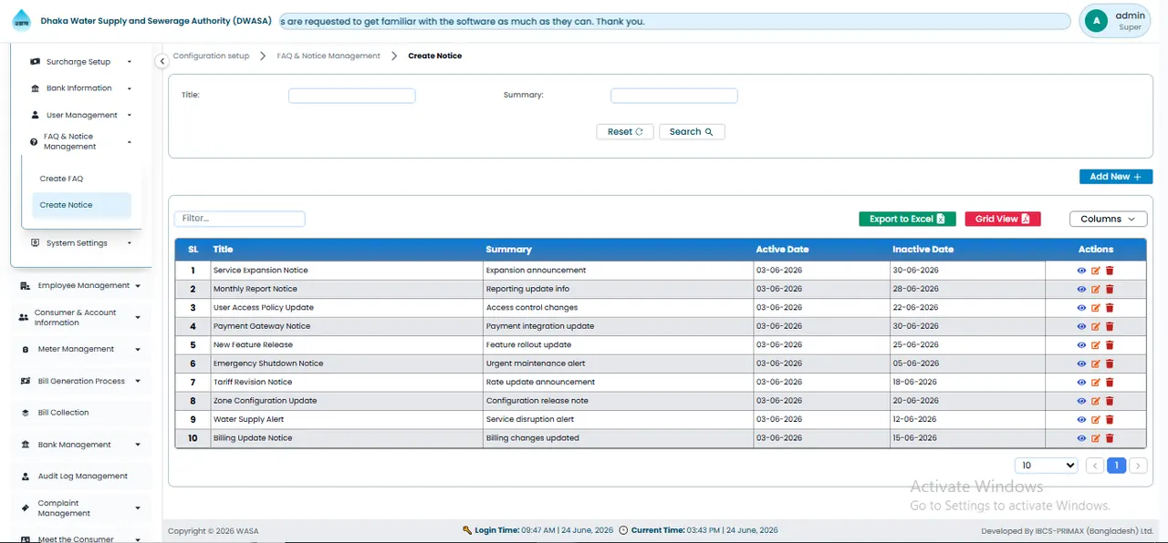
Task: Expand the Bill Generation Process menu
Action: 81,381
